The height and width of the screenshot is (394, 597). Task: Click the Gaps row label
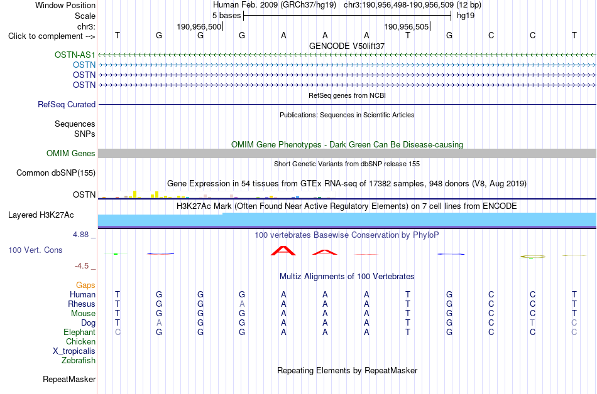point(85,285)
